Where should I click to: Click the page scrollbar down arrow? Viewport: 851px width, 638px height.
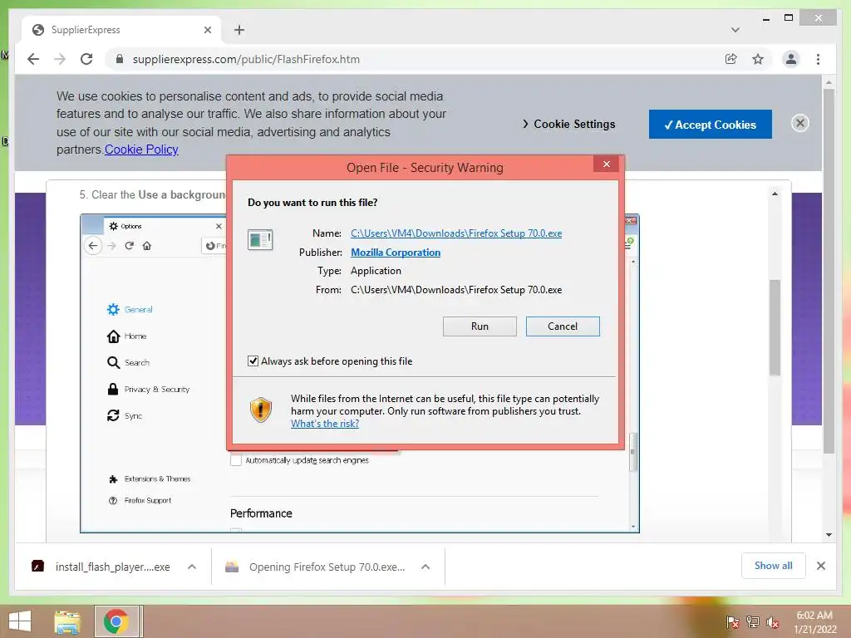click(x=829, y=534)
